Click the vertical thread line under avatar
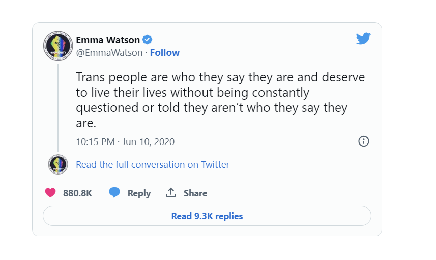Screen dimensions: 436x260 [x=58, y=108]
